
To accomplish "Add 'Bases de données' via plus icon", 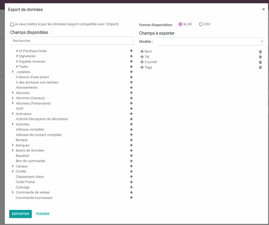I will [x=131, y=150].
